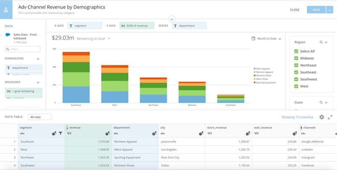Open the Showing 15 columns link
Image resolution: width=337 pixels, height=170 pixels.
[297, 117]
